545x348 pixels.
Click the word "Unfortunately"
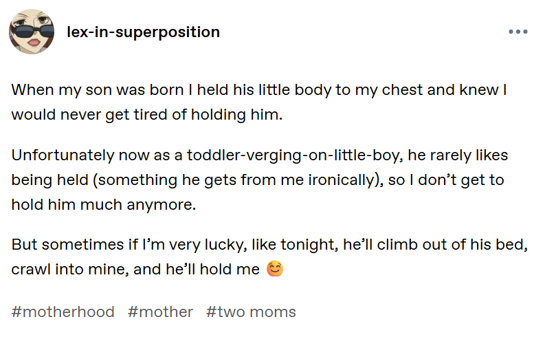point(63,155)
